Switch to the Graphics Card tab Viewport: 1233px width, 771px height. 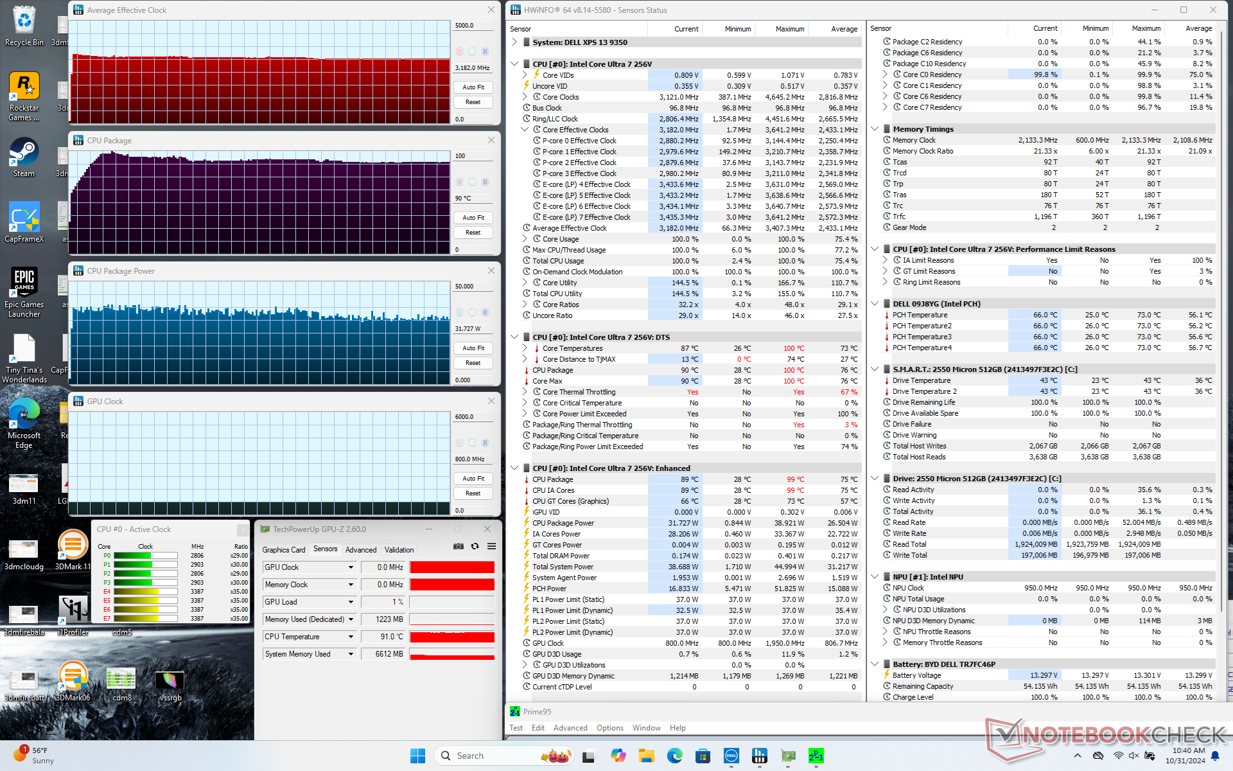point(283,550)
